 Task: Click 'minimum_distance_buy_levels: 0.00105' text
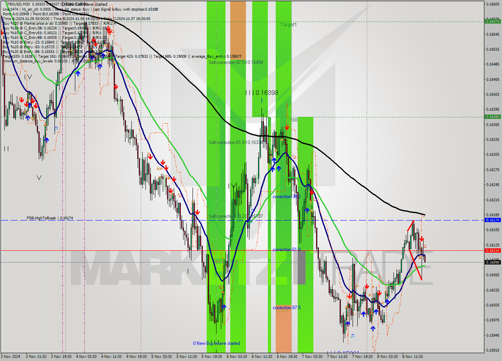[35, 61]
